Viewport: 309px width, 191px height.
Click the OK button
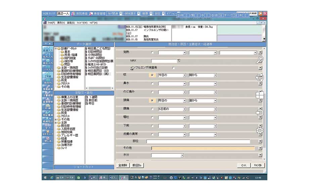point(244,165)
